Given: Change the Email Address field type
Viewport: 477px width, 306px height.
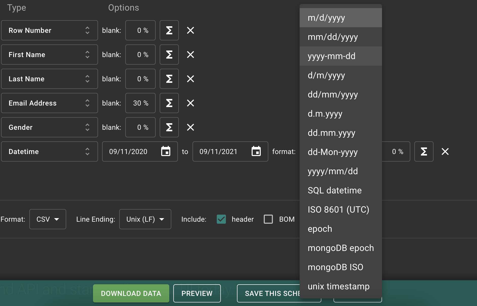Looking at the screenshot, I should coord(50,103).
